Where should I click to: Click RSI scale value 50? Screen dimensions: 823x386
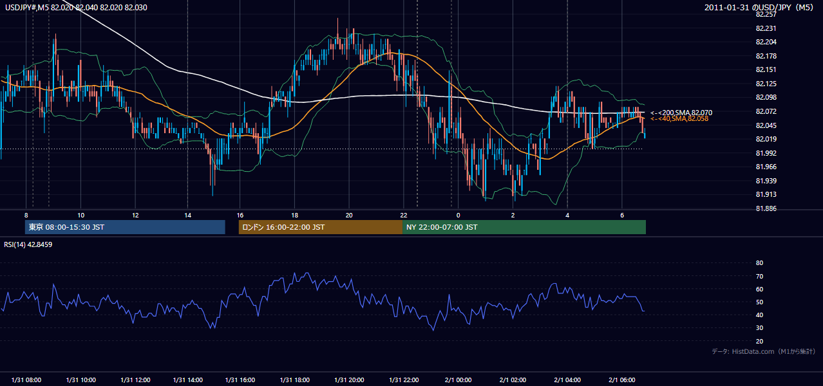coord(759,302)
